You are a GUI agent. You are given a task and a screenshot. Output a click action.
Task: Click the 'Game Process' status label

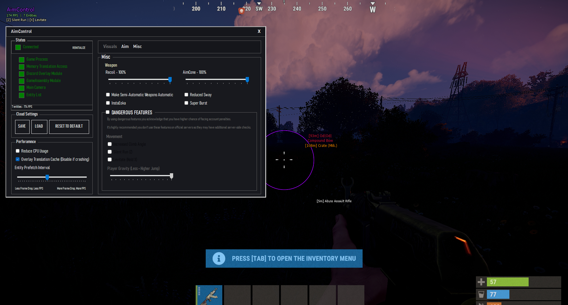[x=37, y=59]
